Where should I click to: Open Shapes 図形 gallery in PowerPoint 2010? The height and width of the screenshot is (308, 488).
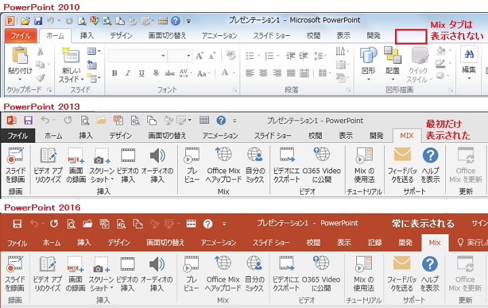[369, 64]
